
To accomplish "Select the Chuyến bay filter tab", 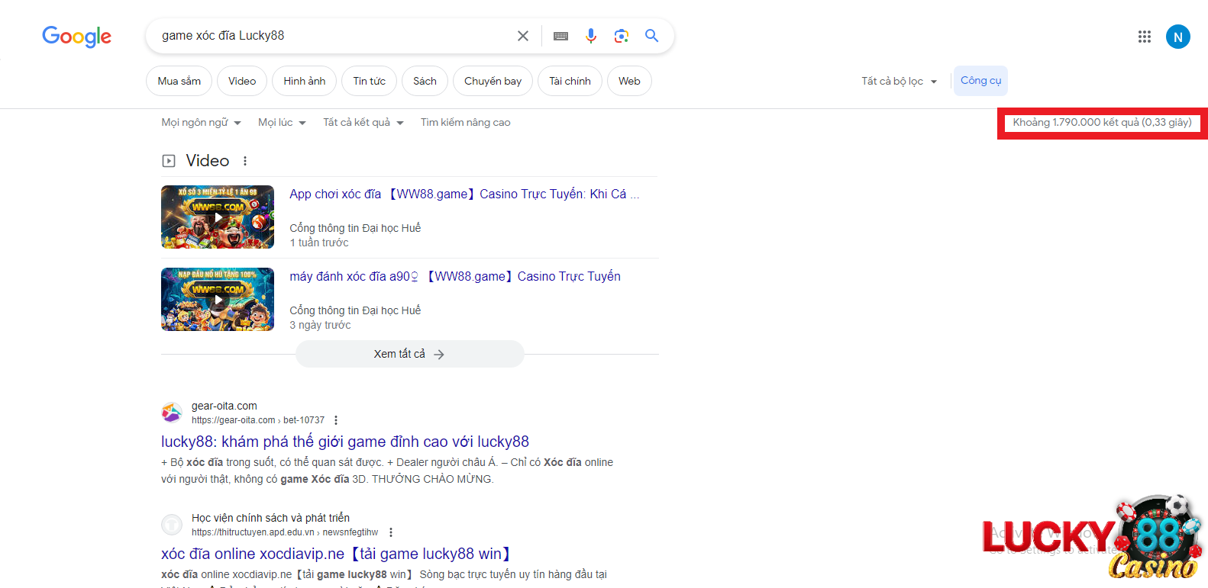I will coord(493,81).
